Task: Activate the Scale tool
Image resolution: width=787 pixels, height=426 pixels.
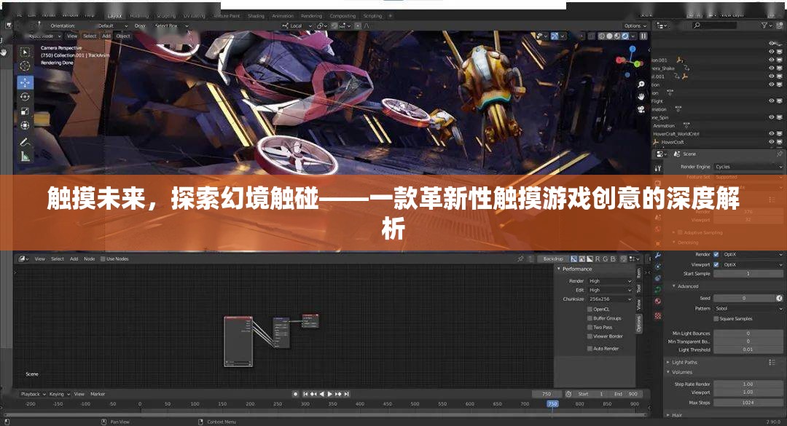Action: pyautogui.click(x=25, y=111)
